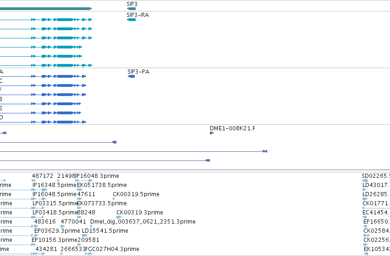Viewport: 390px width, 256px height.
Task: Click the SIP3 gene name label
Action: click(x=132, y=4)
